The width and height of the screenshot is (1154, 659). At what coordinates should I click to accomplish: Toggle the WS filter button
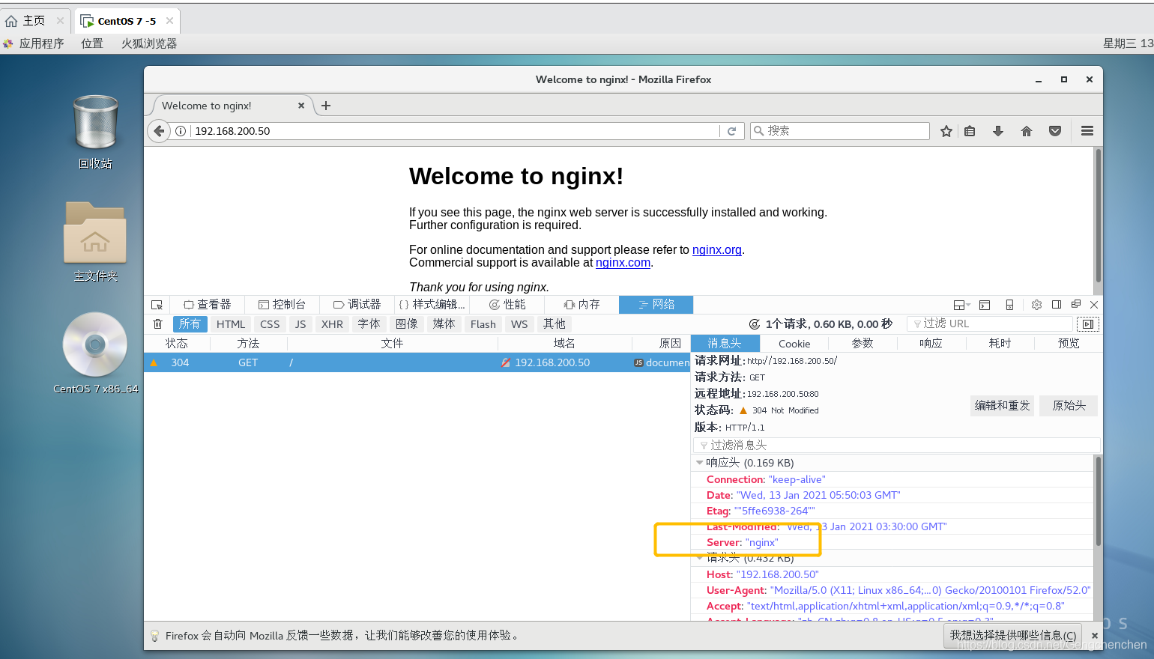[x=519, y=324]
